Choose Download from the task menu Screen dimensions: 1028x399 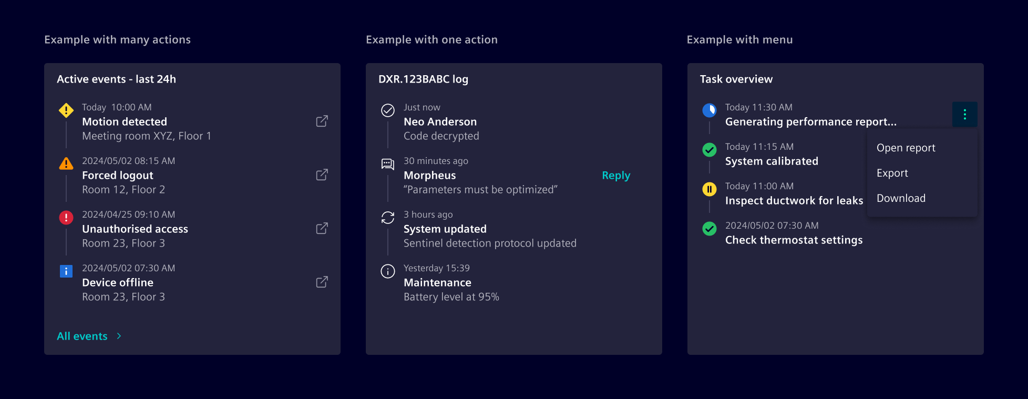[x=901, y=198]
